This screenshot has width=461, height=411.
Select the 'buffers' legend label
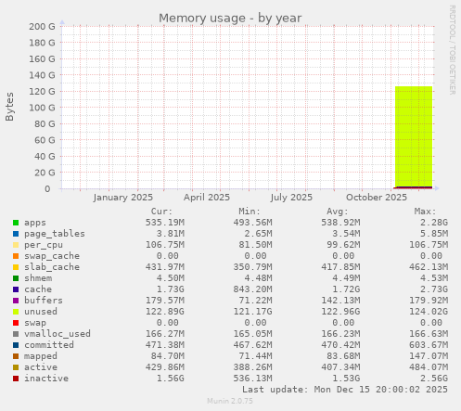tap(44, 301)
